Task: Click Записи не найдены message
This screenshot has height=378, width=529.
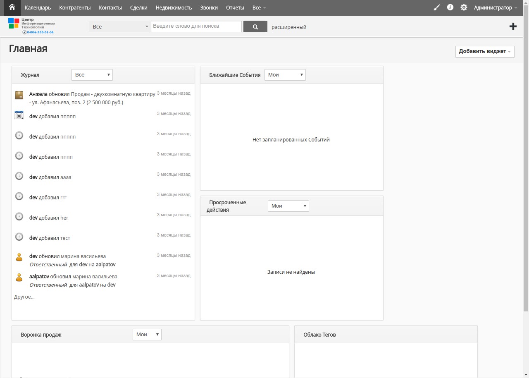Action: [291, 272]
